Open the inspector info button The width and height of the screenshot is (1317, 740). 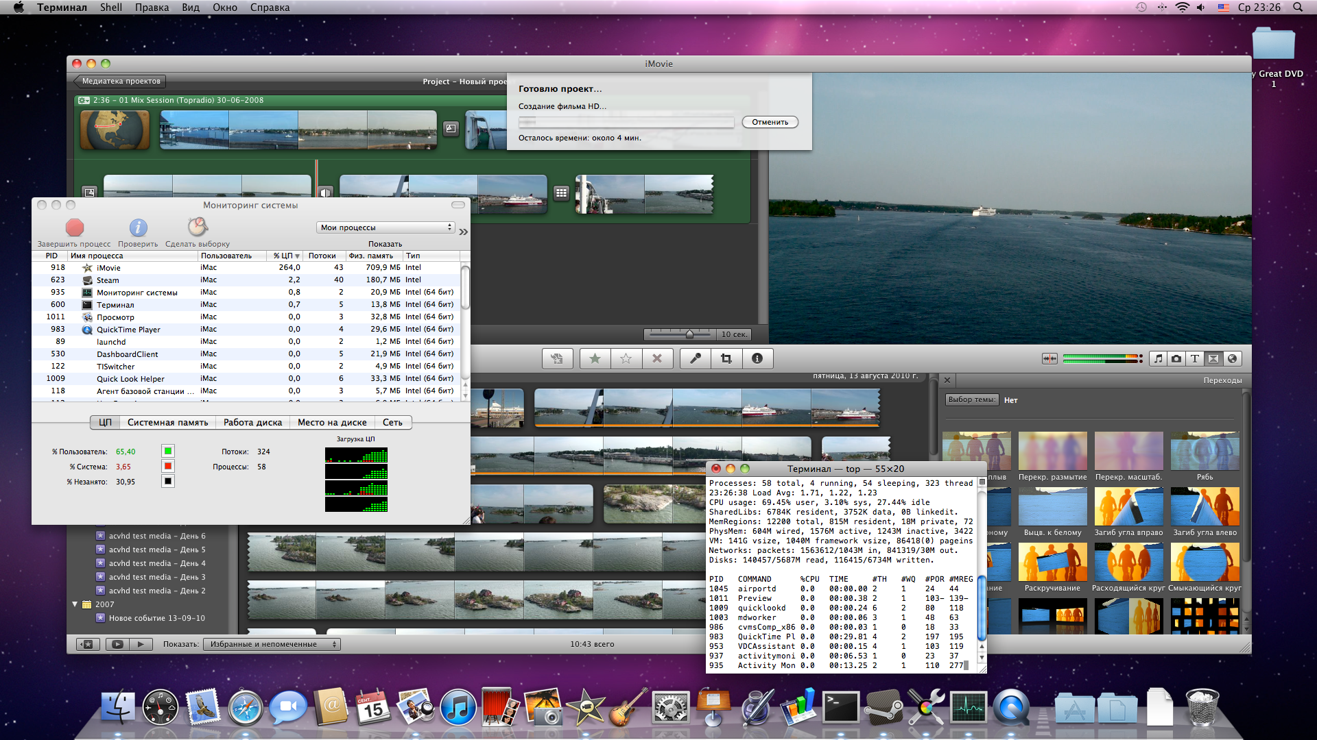[757, 358]
